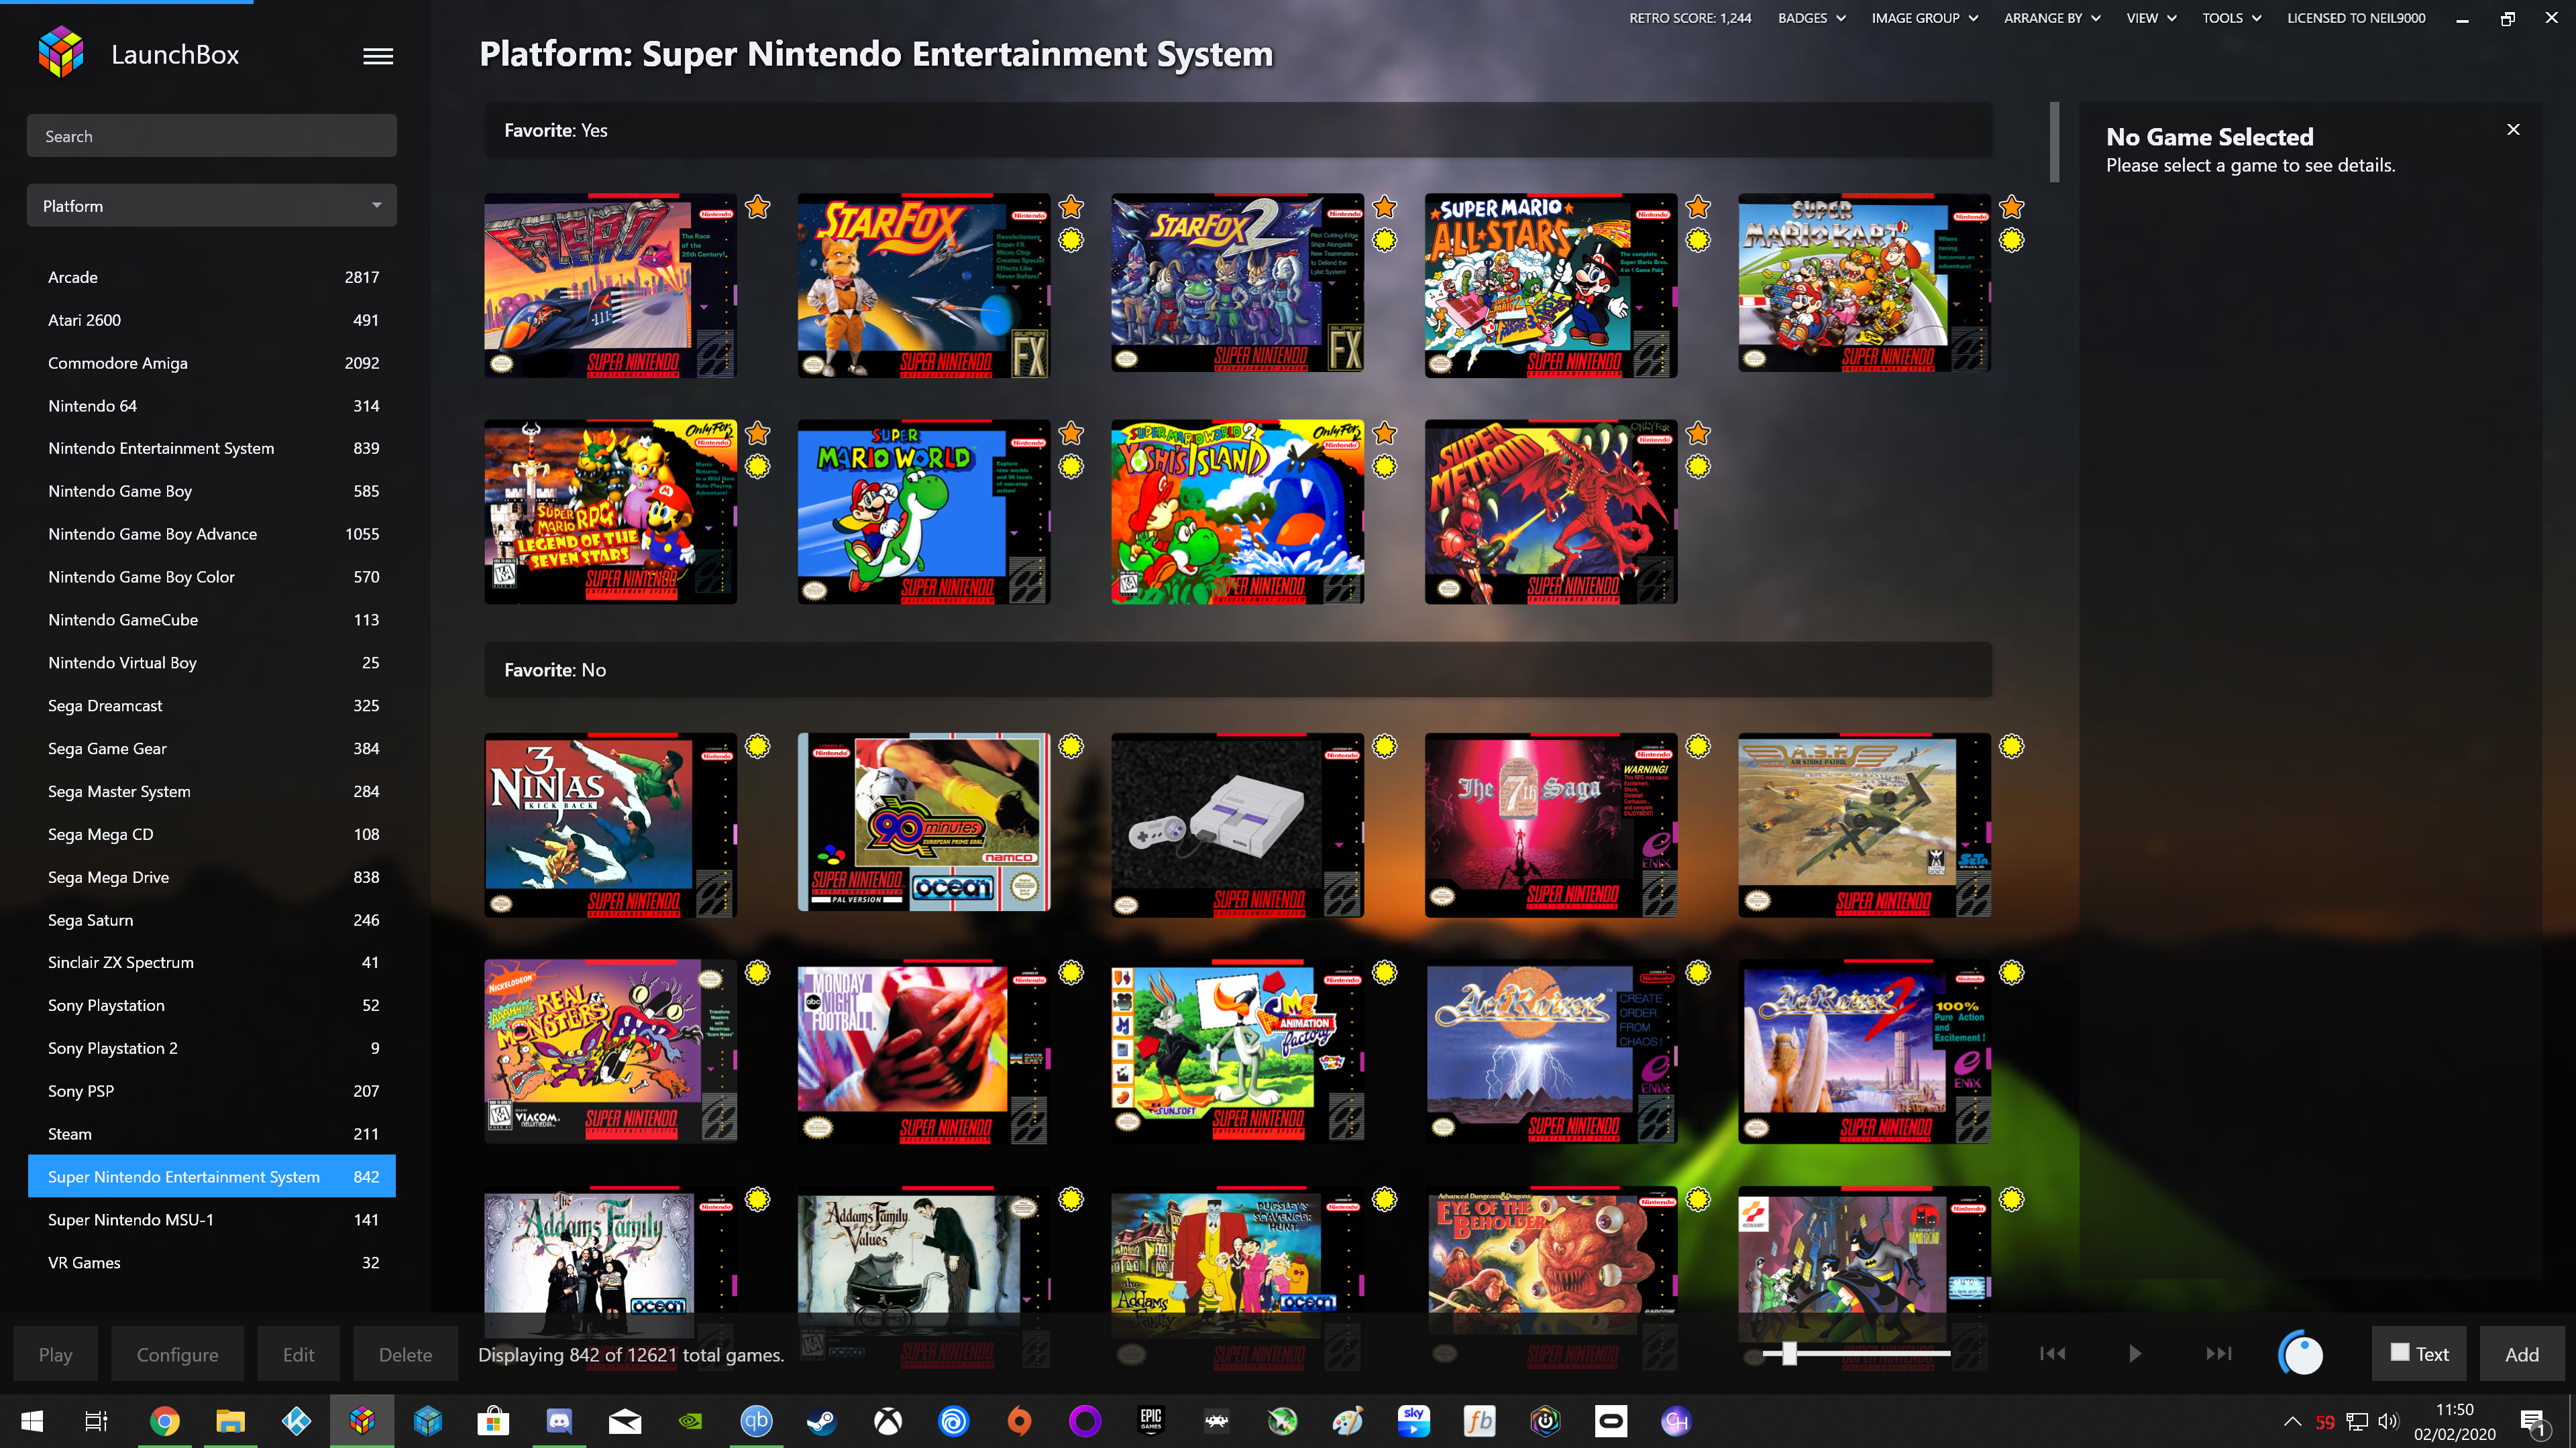Click the Search input field
The height and width of the screenshot is (1448, 2576).
212,136
